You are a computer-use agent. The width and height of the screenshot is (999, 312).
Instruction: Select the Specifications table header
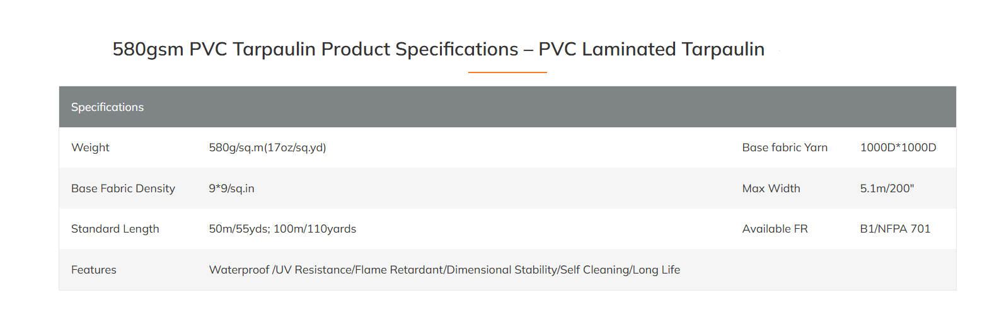coord(107,107)
